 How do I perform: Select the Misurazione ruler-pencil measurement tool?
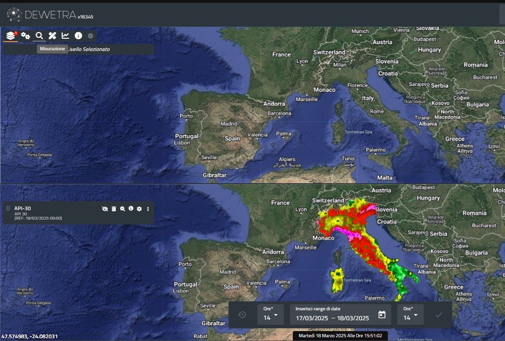click(52, 35)
